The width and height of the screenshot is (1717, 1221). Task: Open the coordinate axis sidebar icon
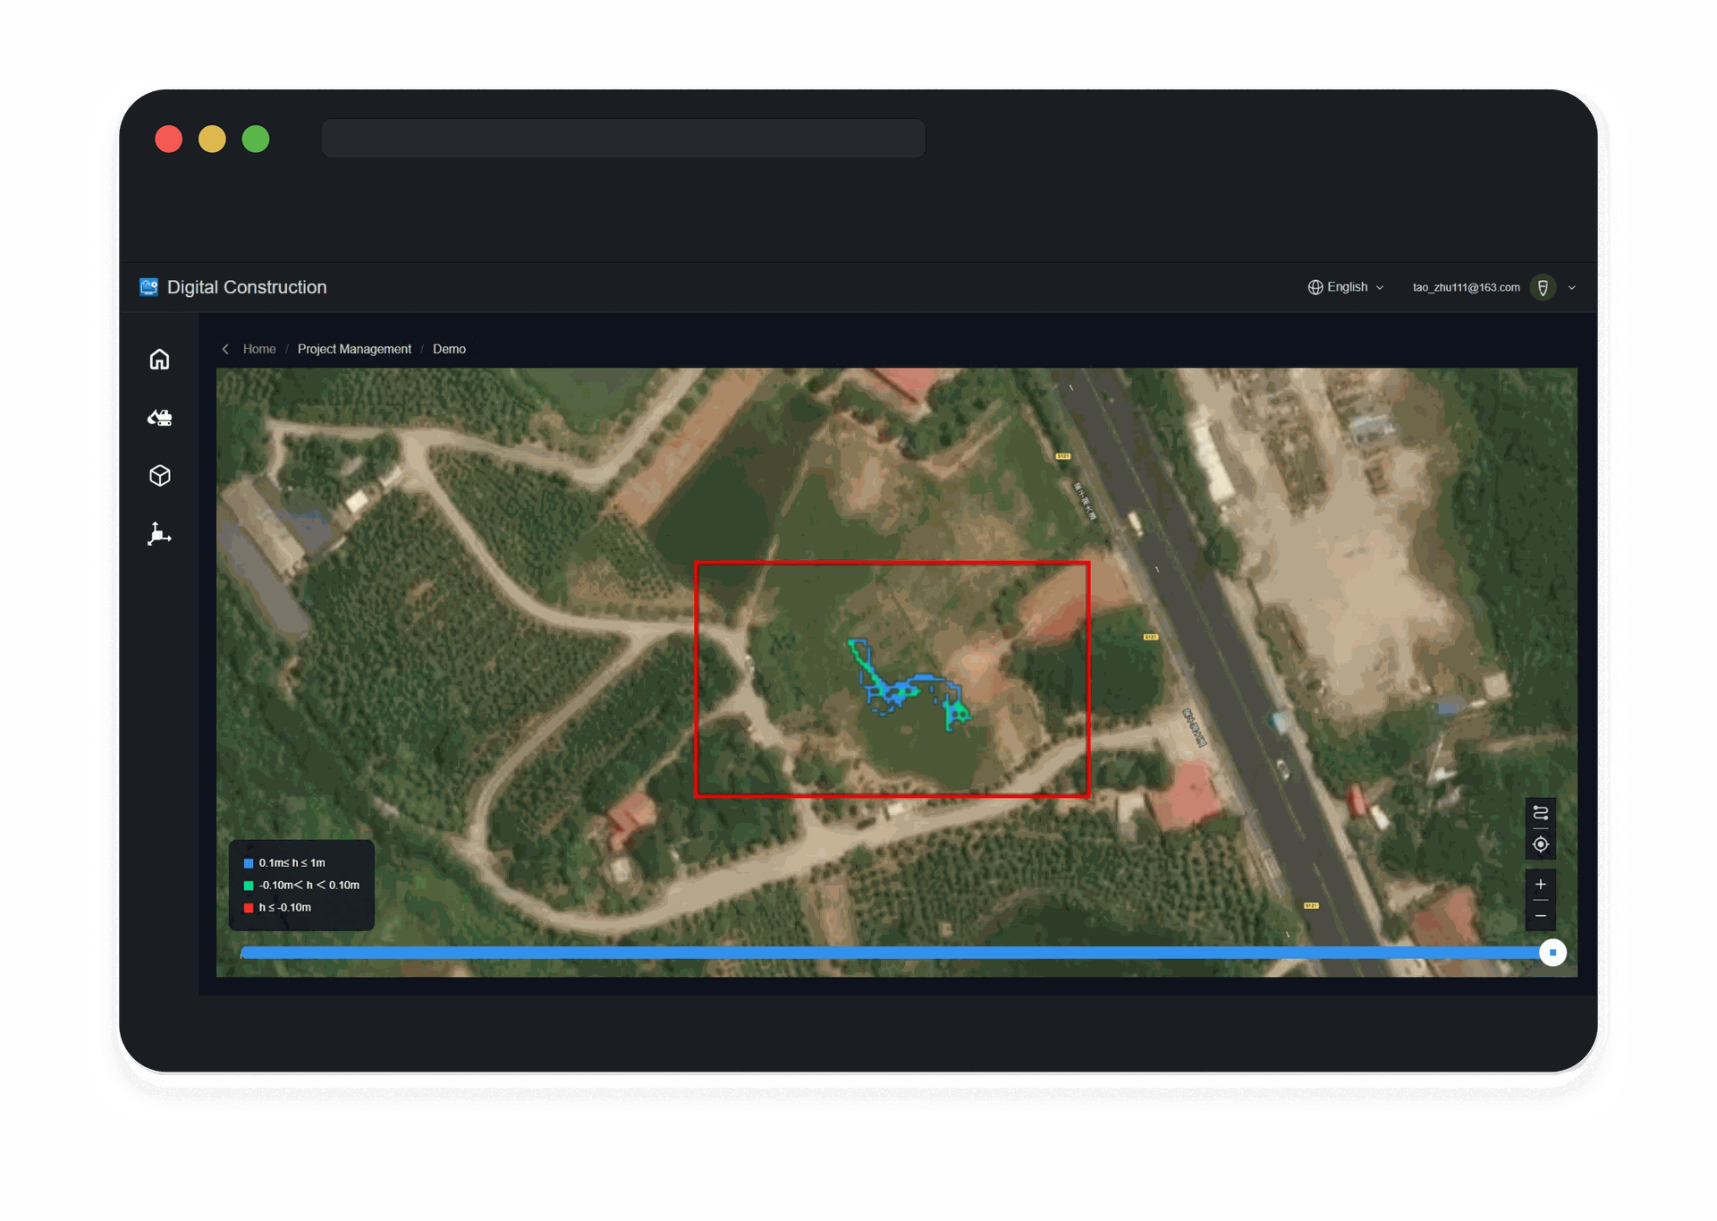click(x=159, y=534)
